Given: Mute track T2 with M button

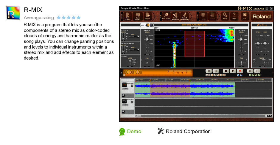Looking at the screenshot, I should (x=132, y=102).
